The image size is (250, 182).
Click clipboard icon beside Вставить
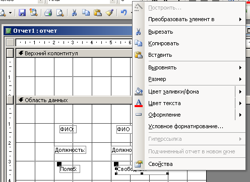tap(139, 55)
